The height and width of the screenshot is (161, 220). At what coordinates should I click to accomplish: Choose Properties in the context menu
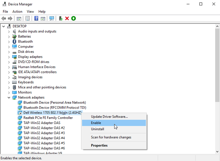[x=114, y=145]
